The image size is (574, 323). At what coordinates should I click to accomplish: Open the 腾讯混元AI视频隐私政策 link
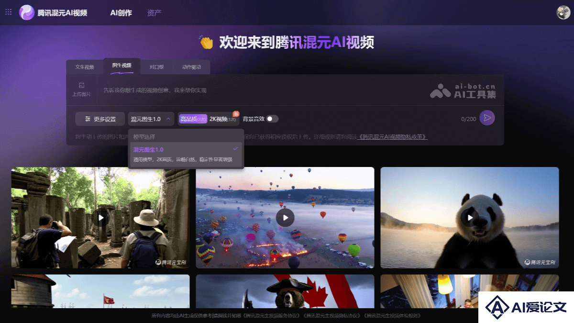tap(392, 137)
